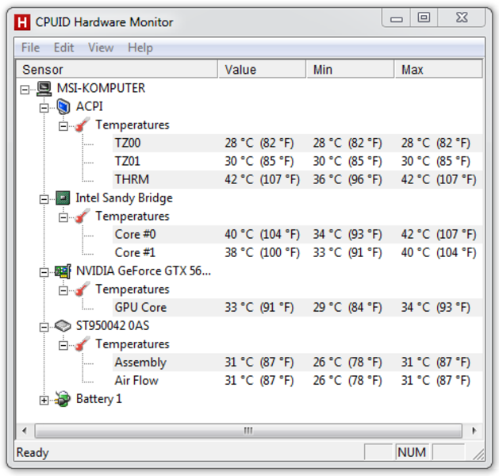Click the ACPI shield icon
Image resolution: width=499 pixels, height=476 pixels.
[x=63, y=106]
